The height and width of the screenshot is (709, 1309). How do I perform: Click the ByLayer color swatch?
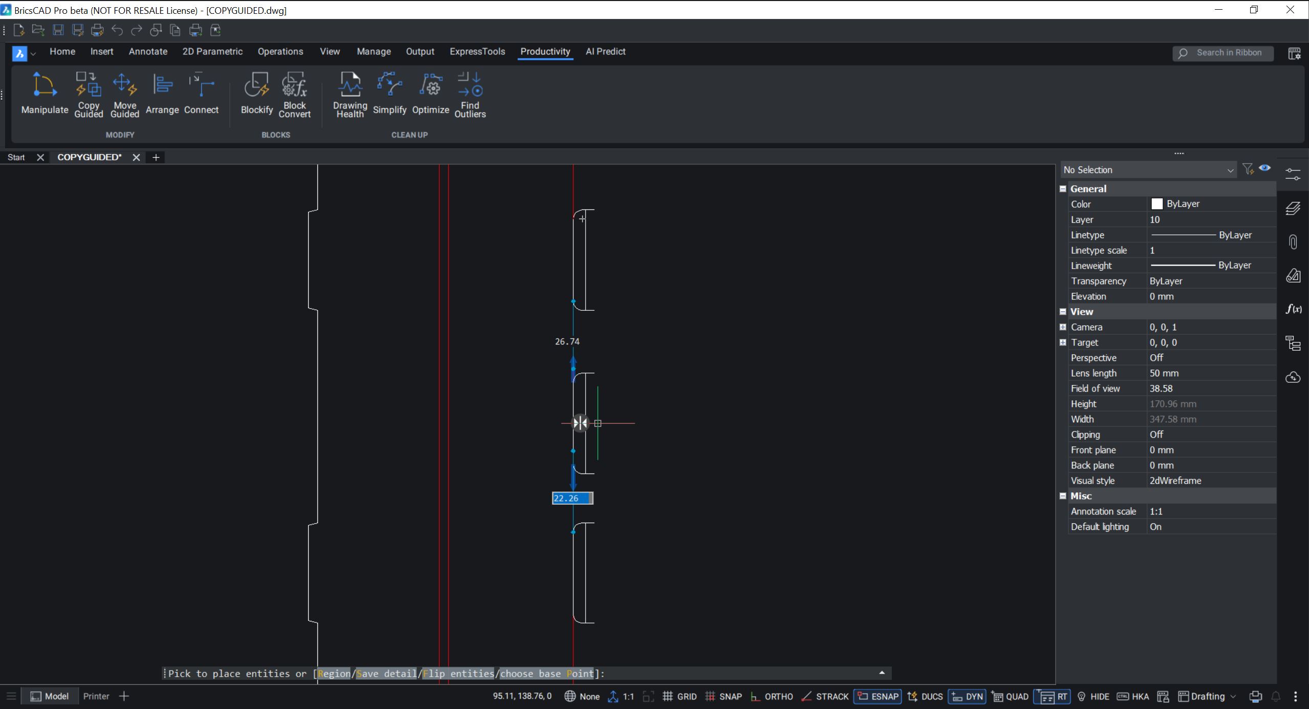(x=1156, y=204)
